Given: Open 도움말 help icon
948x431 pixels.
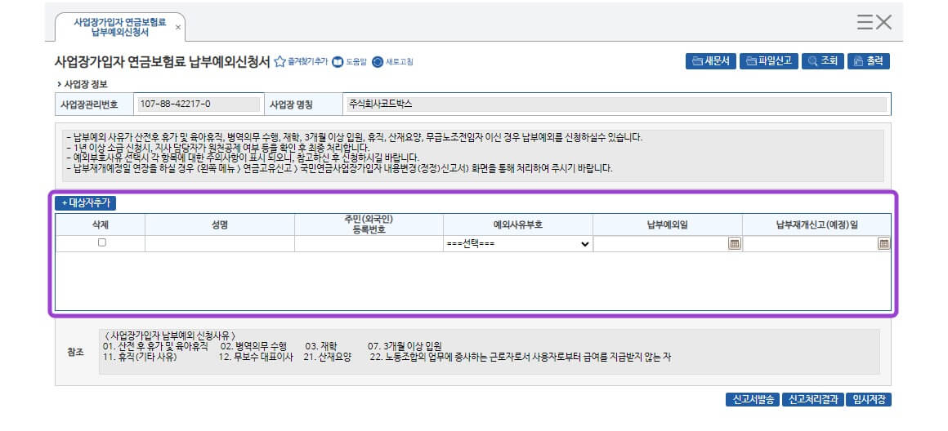Looking at the screenshot, I should coord(338,62).
